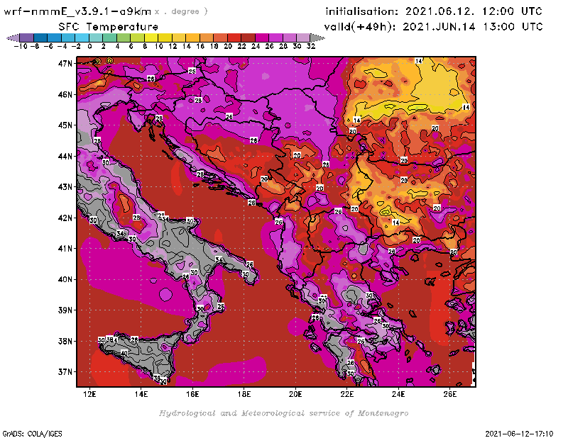
Task: Click the 0 value on the legend scale
Action: pyautogui.click(x=89, y=46)
